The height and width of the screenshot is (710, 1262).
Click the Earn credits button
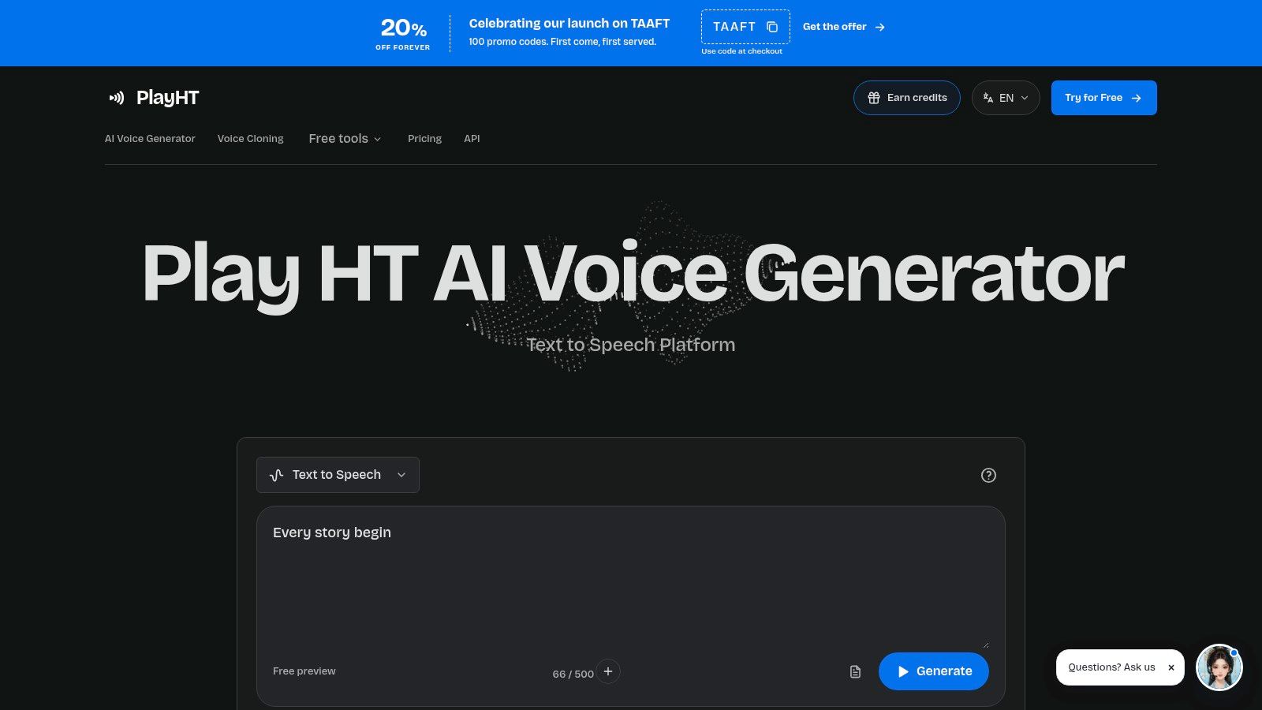907,98
